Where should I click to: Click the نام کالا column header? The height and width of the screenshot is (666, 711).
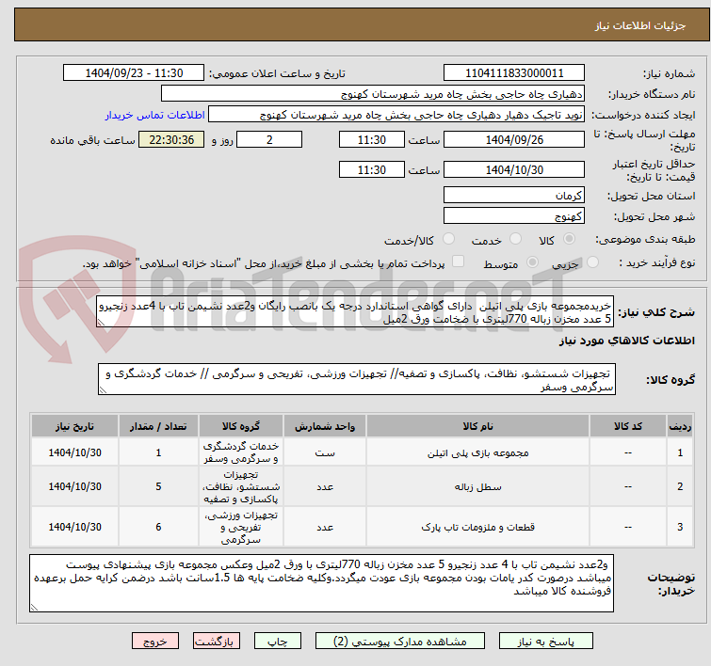pos(477,426)
